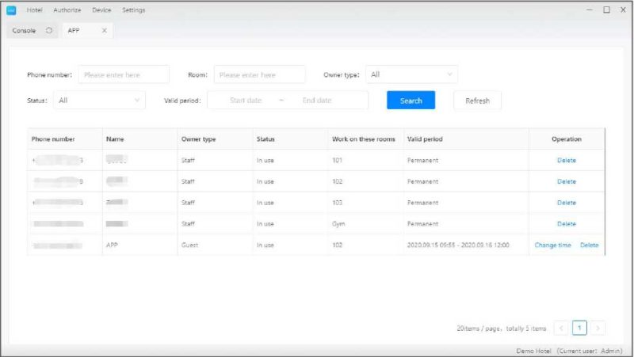The width and height of the screenshot is (634, 357).
Task: Delete the Gym staff entry
Action: [566, 224]
